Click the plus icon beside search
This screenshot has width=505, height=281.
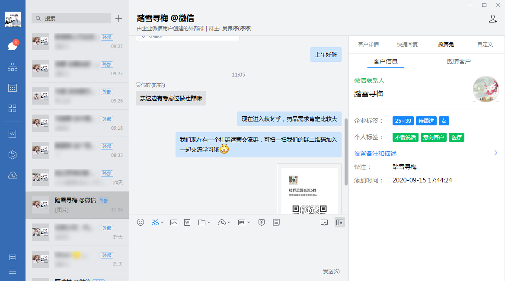(x=118, y=18)
